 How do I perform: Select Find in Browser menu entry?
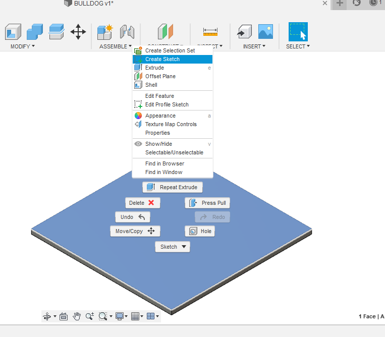point(173,163)
